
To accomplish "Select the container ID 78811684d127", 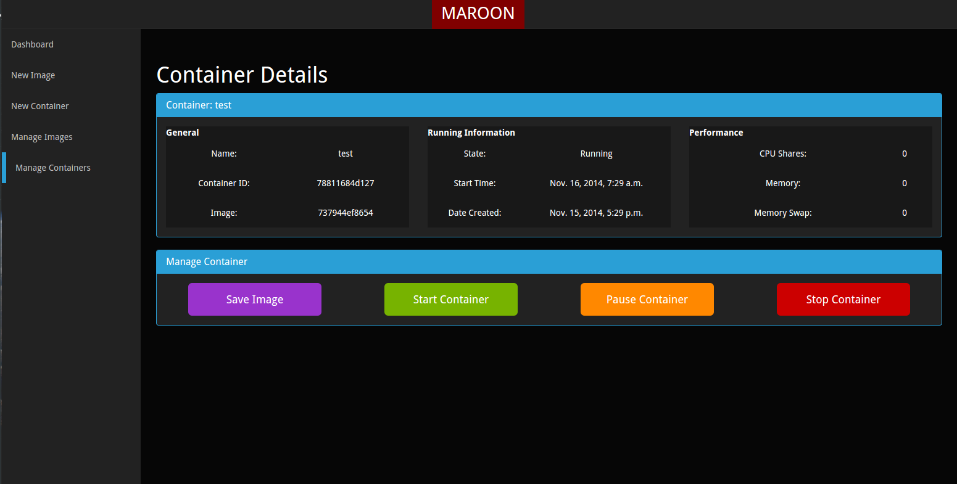I will pos(345,183).
